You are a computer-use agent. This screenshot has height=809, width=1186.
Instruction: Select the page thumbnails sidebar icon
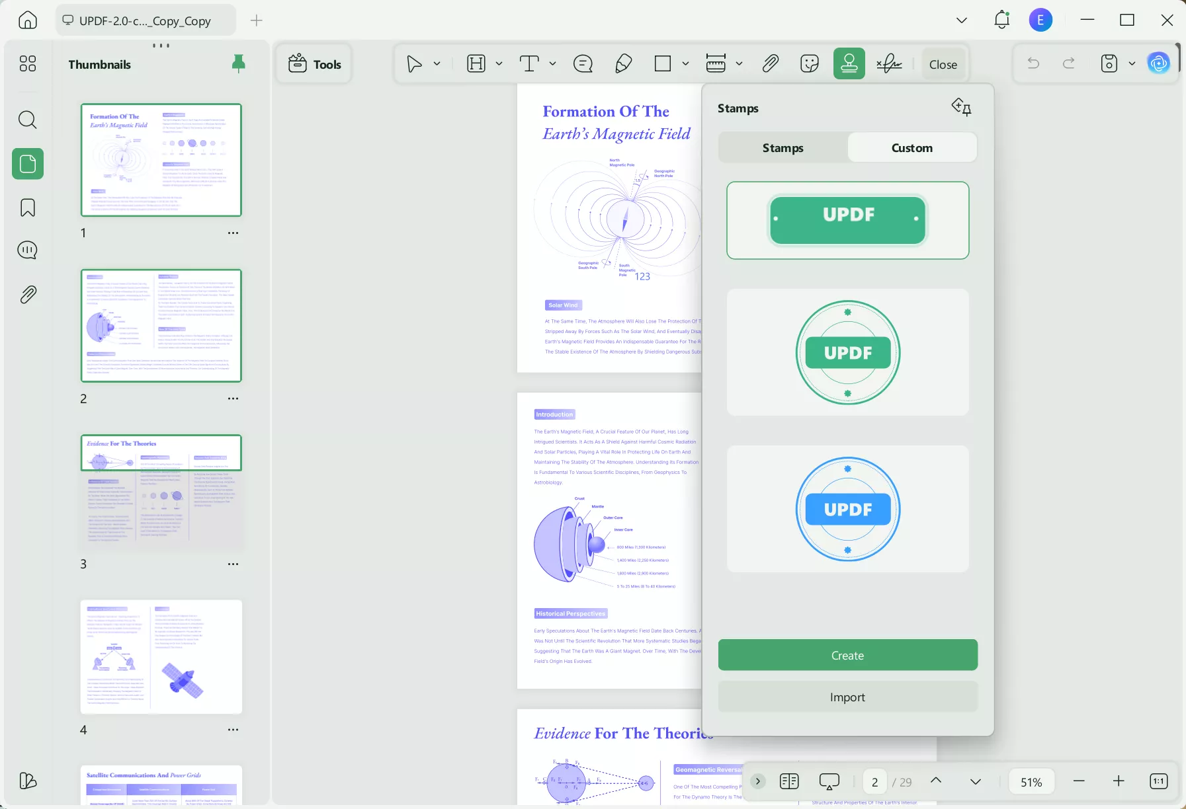click(x=28, y=164)
